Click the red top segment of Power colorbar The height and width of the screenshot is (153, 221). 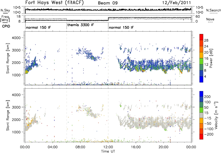tap(201, 37)
